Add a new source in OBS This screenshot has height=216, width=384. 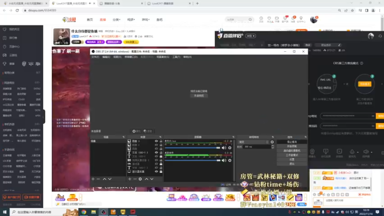click(130, 179)
